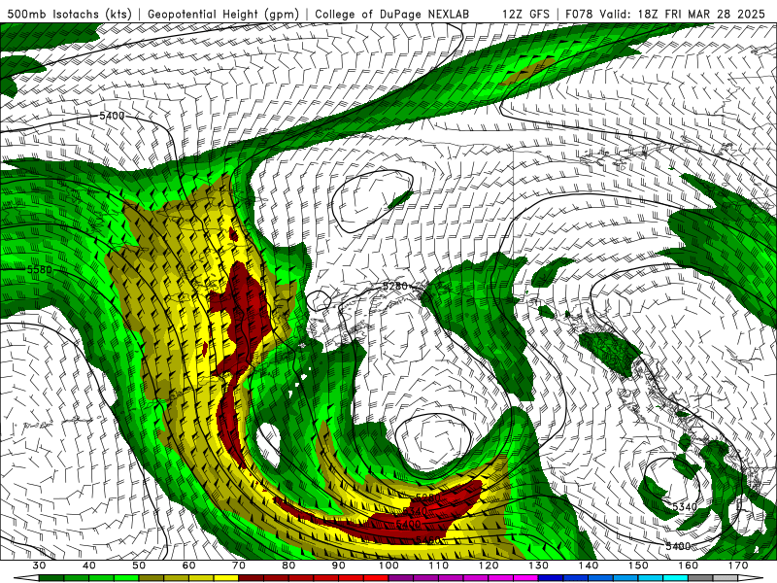Select the dark gray 160-165 kt legend swatch
The image size is (777, 583).
[700, 578]
